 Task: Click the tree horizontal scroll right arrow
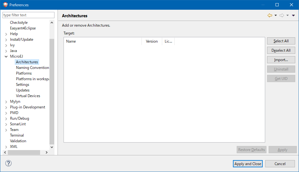pos(47,152)
